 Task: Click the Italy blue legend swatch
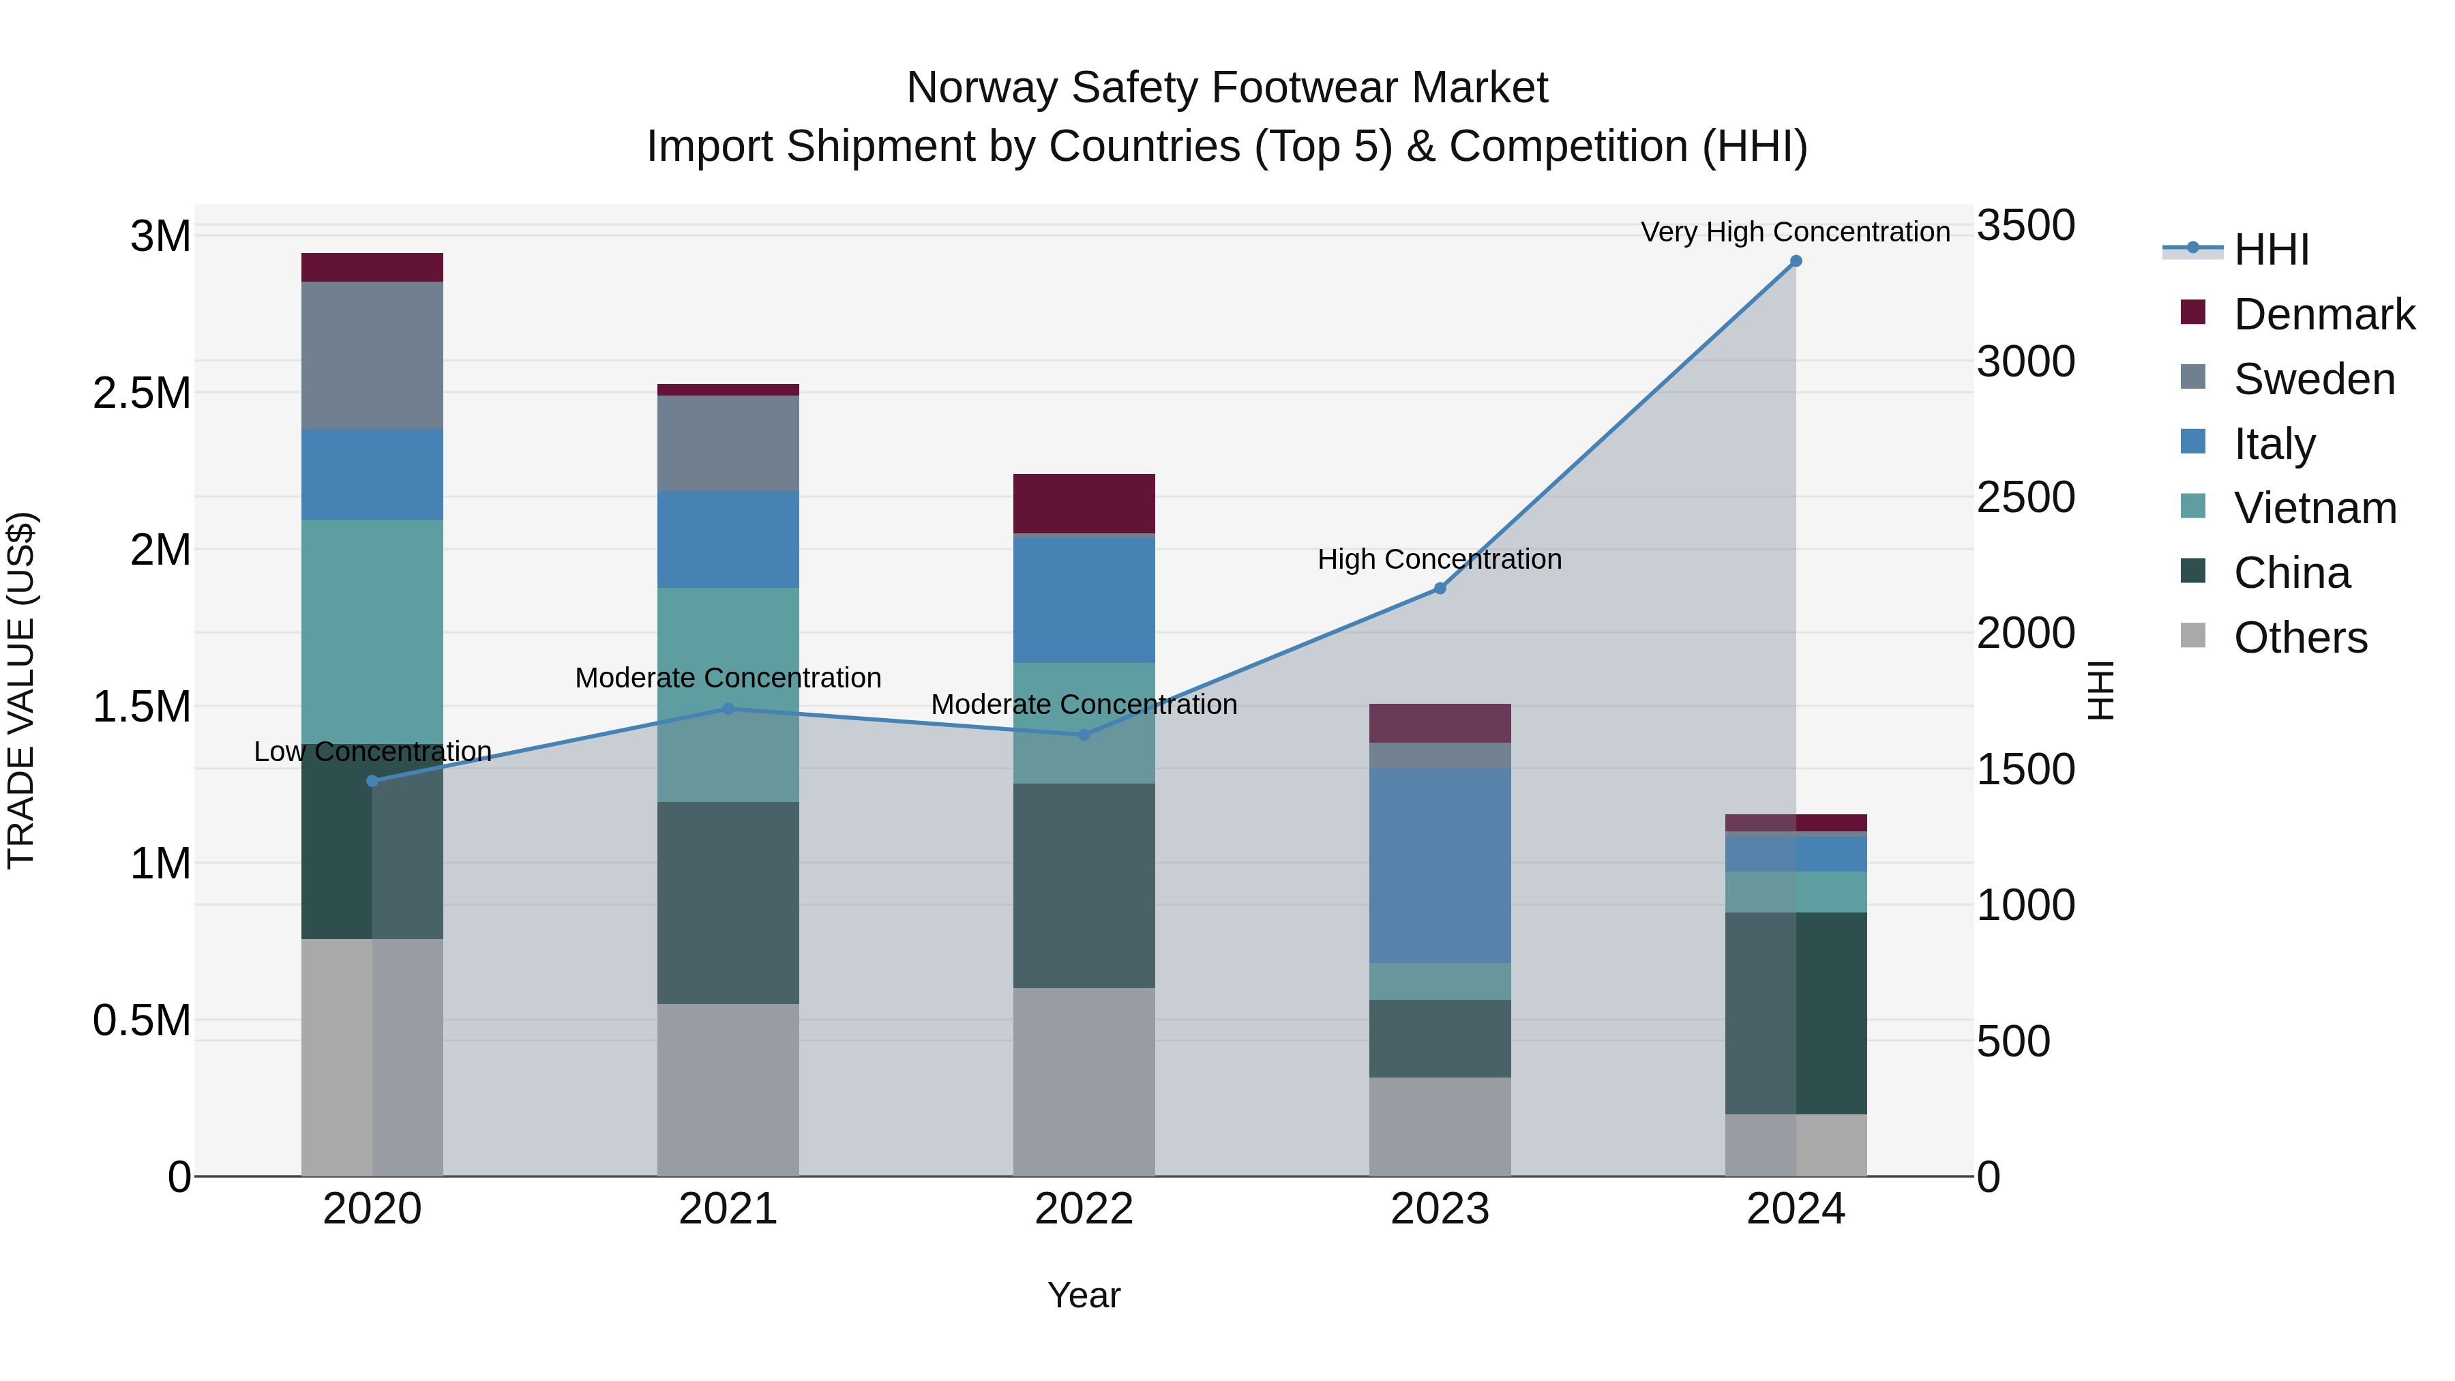pyautogui.click(x=2193, y=441)
